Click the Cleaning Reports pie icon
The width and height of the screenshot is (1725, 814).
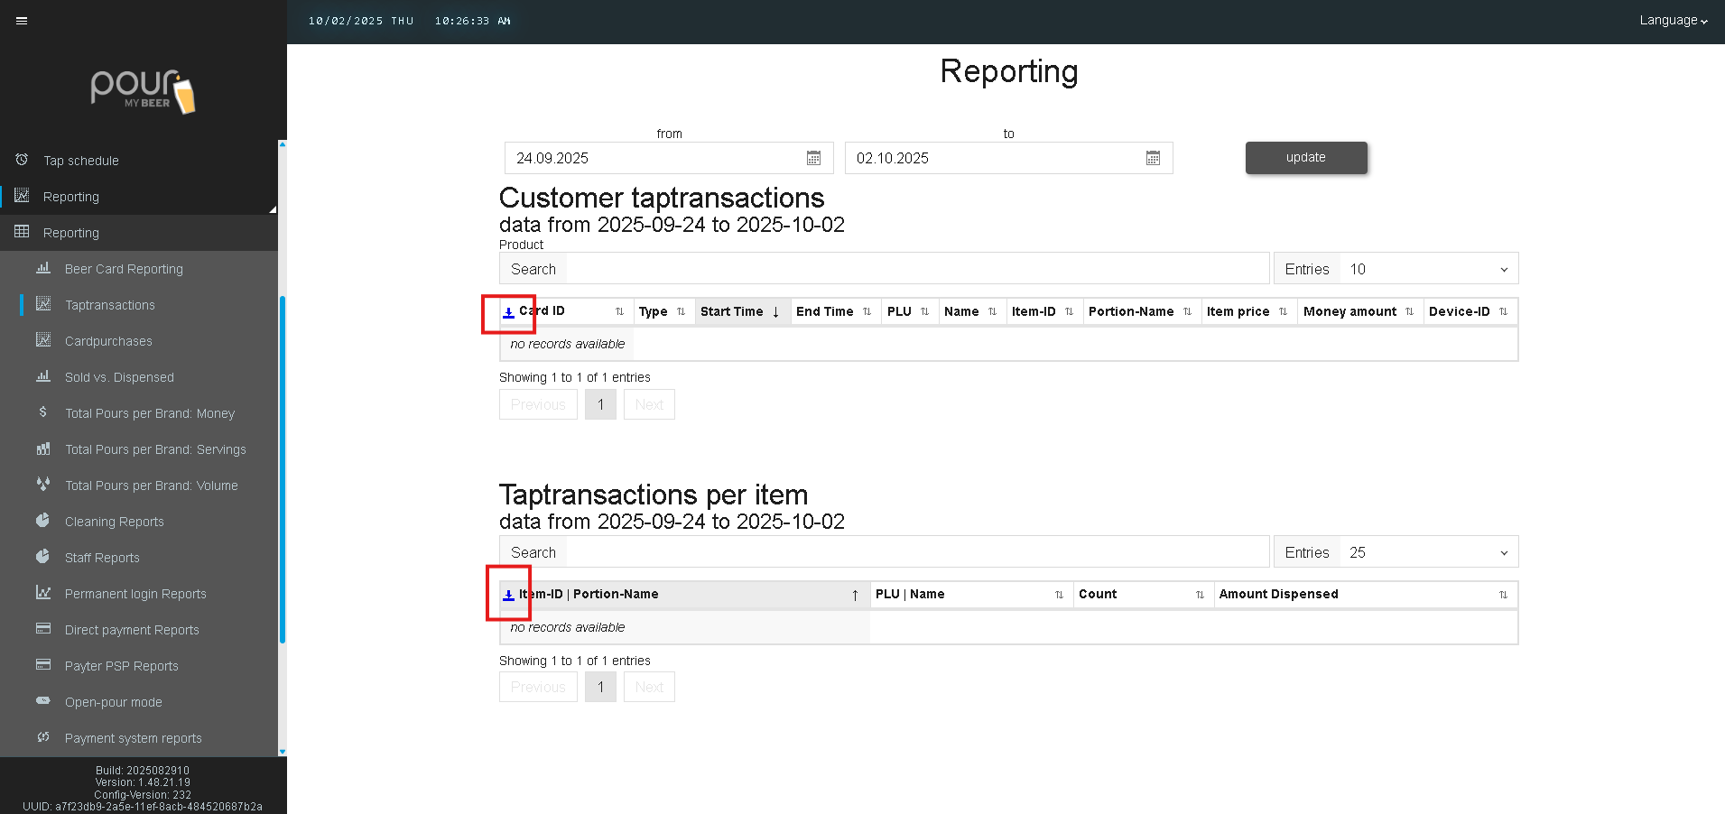(42, 521)
